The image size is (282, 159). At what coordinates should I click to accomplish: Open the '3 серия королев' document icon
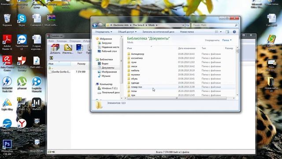(x=37, y=42)
